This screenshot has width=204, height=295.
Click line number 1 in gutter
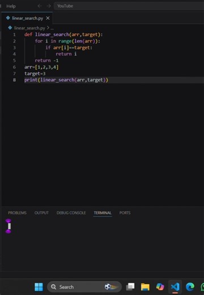[14, 35]
